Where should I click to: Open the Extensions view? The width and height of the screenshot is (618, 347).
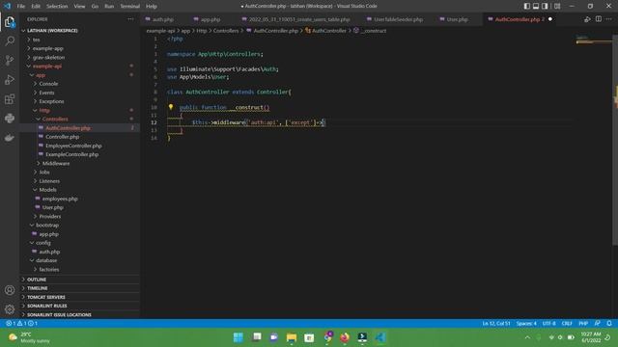(10, 98)
